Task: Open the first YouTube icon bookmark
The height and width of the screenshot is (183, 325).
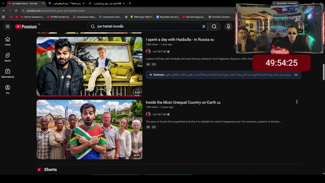Action: click(x=11, y=17)
